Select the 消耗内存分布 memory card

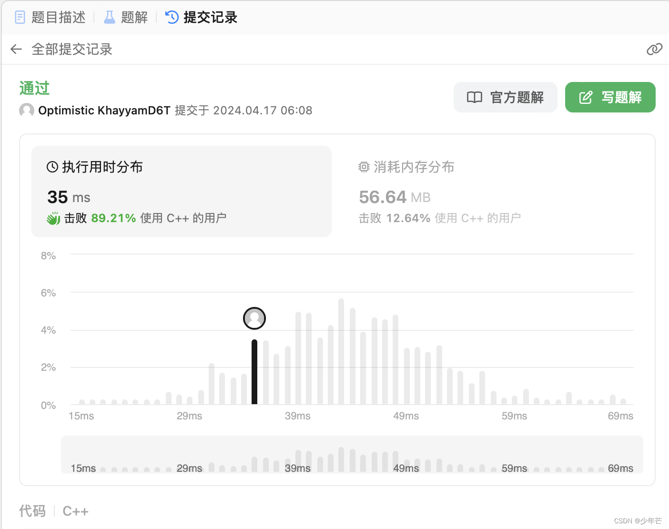[x=493, y=192]
